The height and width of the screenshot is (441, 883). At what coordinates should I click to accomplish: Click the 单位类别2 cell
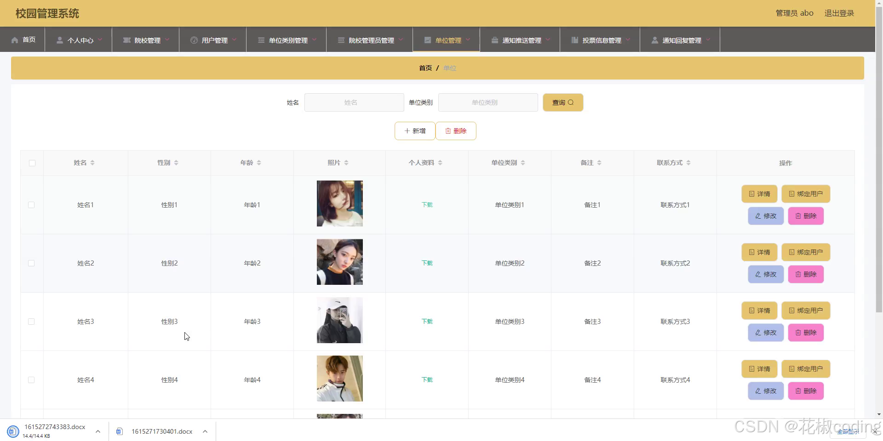[510, 263]
